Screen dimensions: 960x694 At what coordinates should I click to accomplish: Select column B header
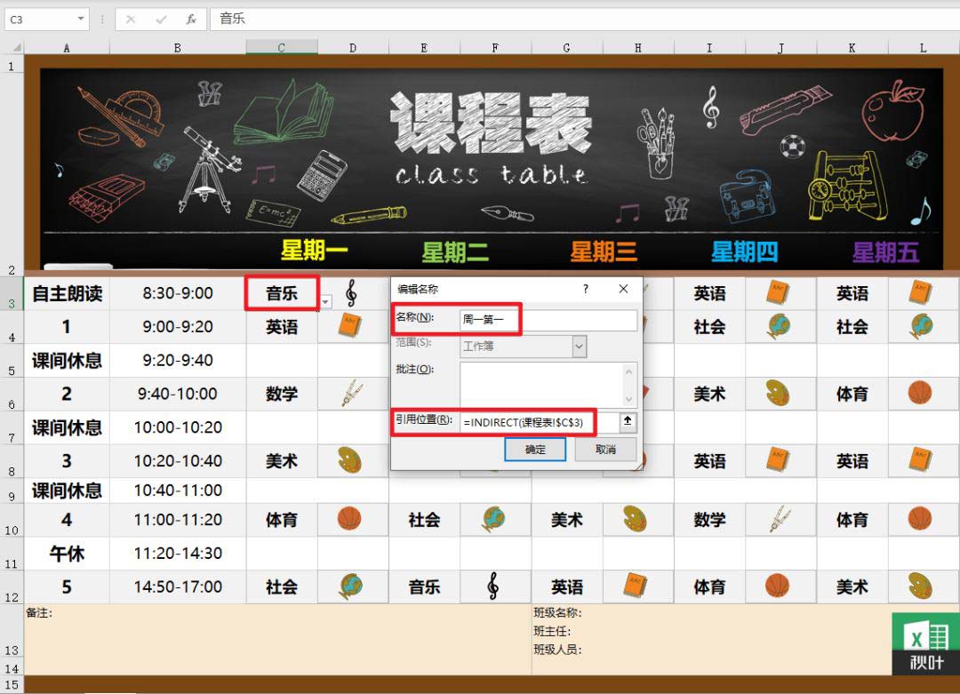[178, 48]
